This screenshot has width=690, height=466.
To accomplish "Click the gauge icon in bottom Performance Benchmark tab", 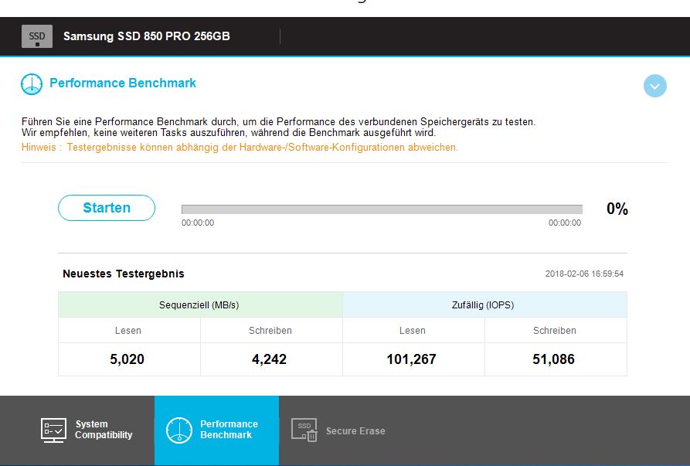I will click(179, 430).
